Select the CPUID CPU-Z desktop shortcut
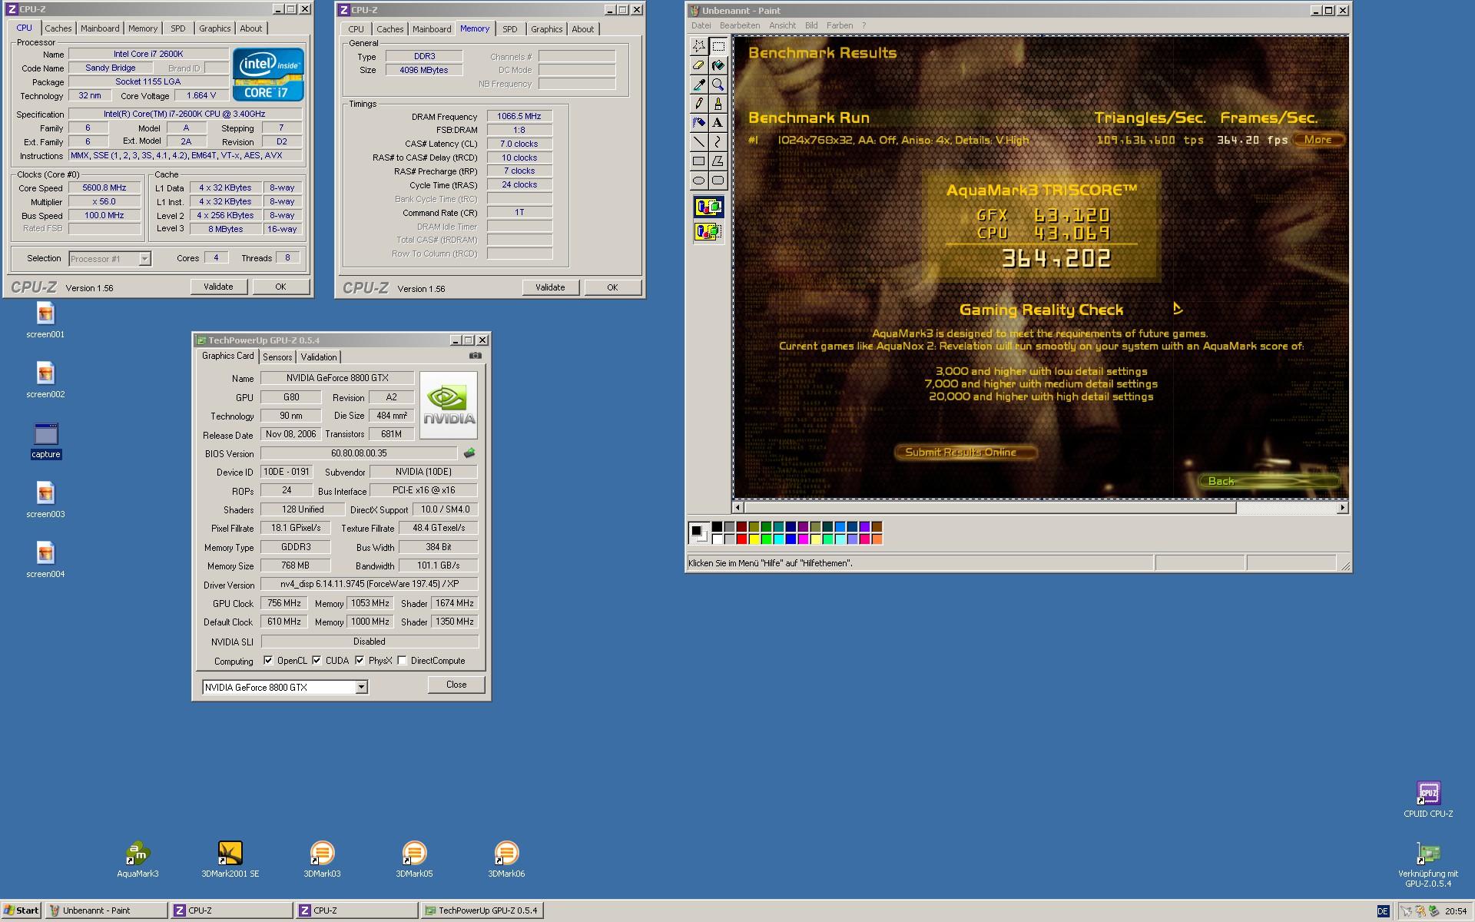 coord(1428,799)
